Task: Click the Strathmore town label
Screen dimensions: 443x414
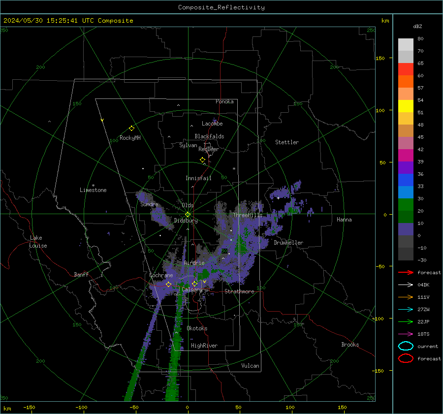Action: pos(239,291)
